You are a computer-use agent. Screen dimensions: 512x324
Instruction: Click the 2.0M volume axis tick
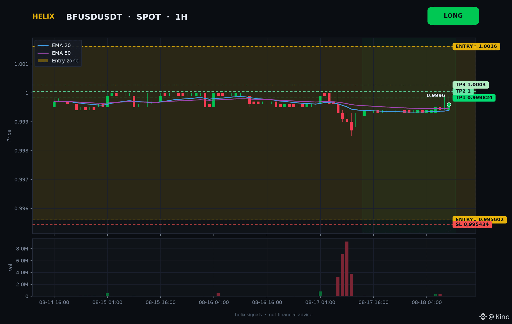click(22, 285)
